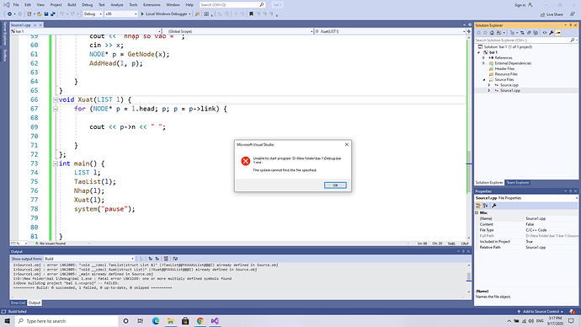Click the Categorized icon in Properties panel
The height and width of the screenshot is (327, 581).
478,206
